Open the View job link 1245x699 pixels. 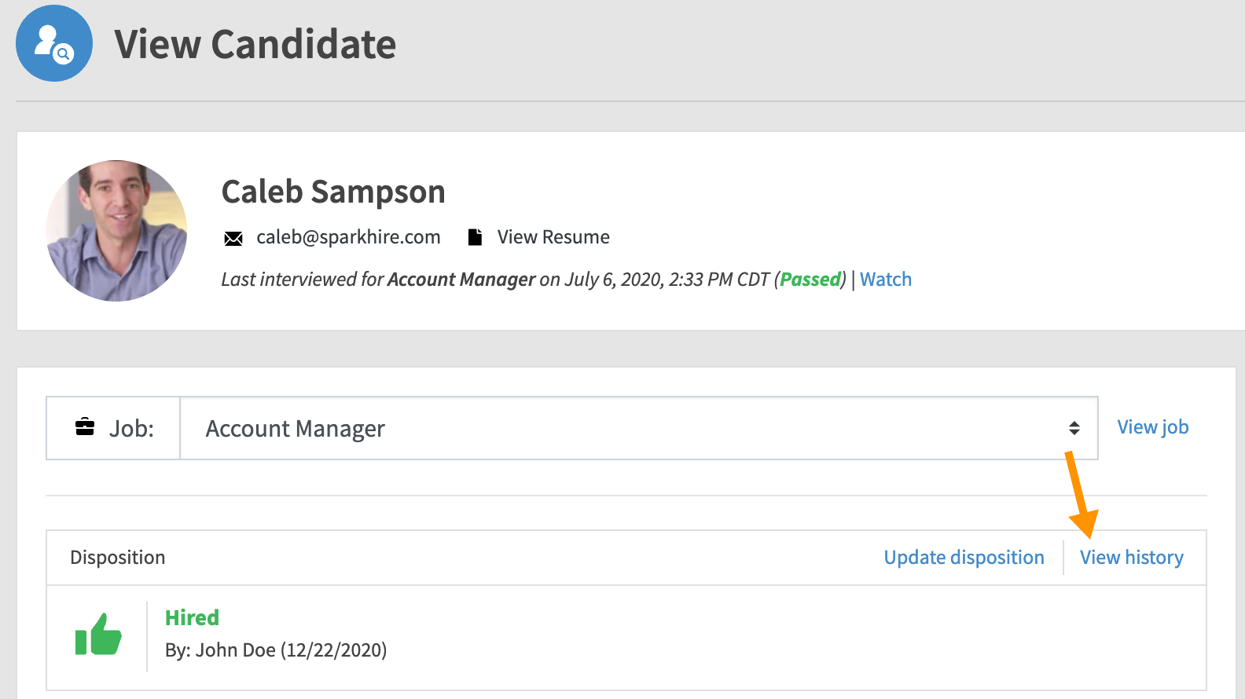[1153, 427]
